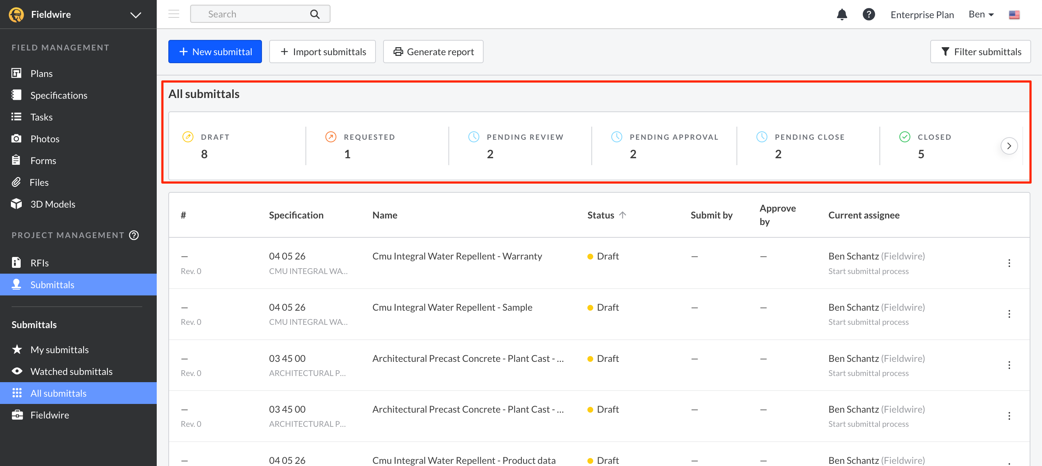Screen dimensions: 1042x466
Task: Open Specifications in the sidebar
Action: point(78,95)
